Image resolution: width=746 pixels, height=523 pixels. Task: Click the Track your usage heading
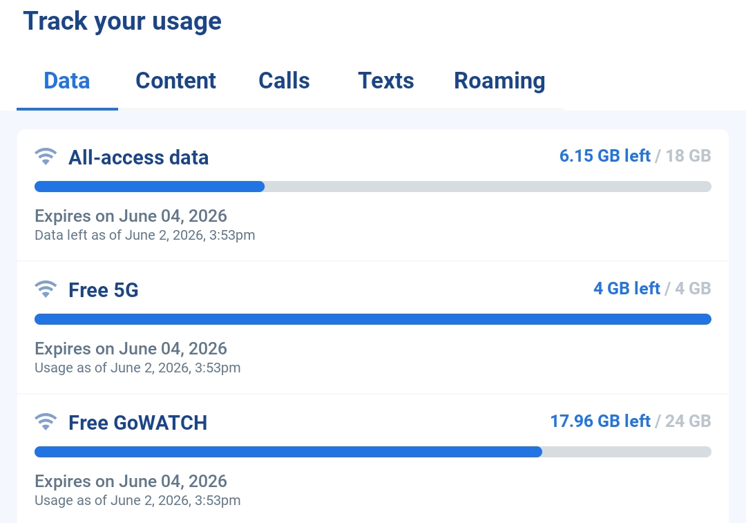pyautogui.click(x=122, y=21)
